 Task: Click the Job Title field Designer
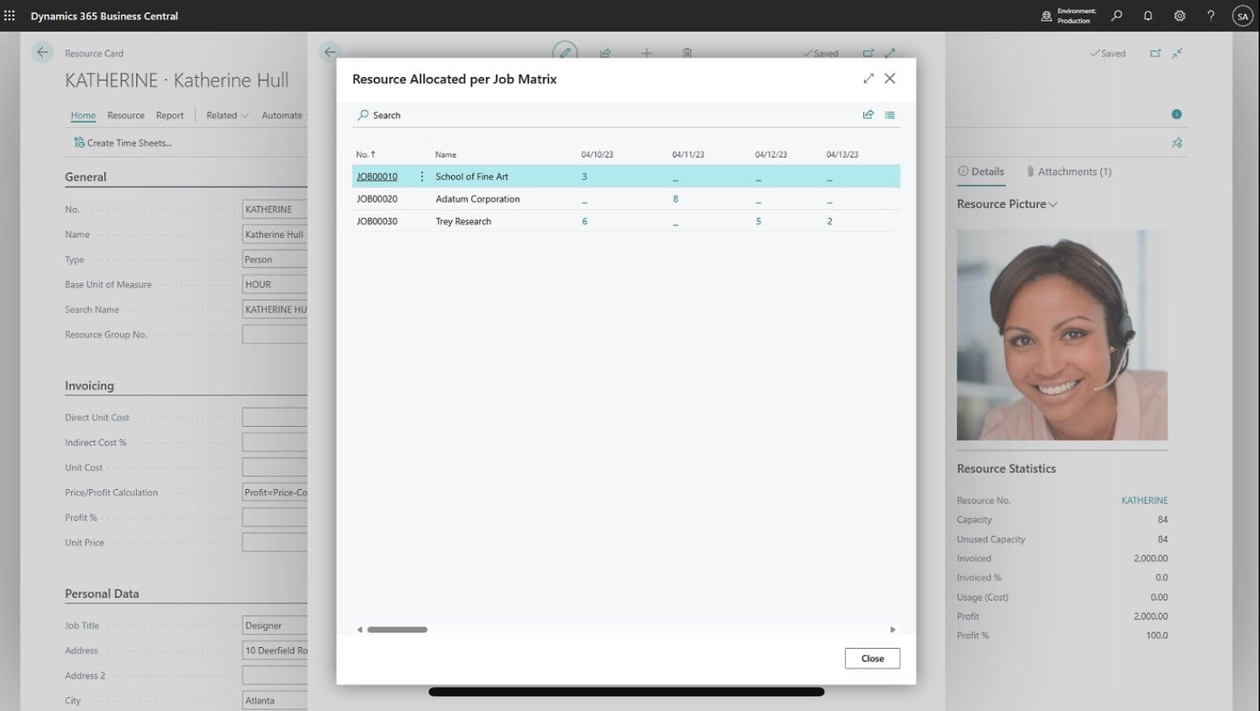[x=275, y=625]
